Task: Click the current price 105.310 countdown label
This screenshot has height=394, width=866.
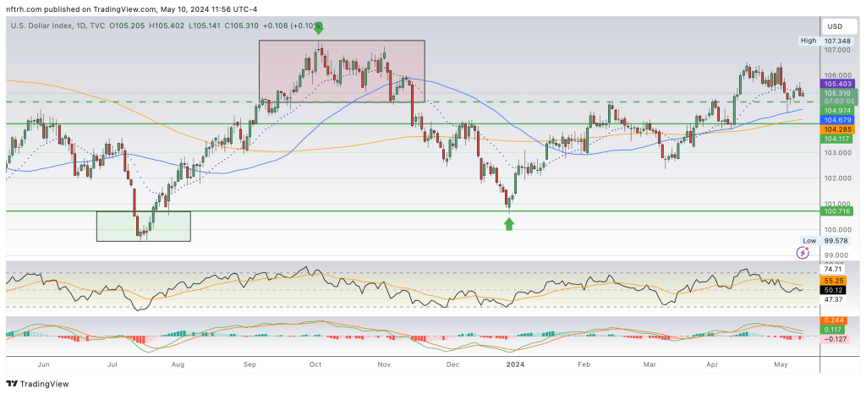Action: (837, 96)
